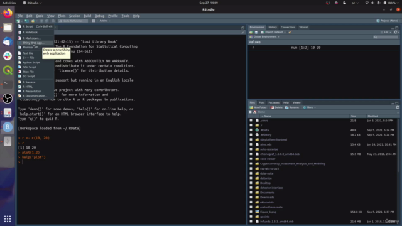Click the refresh icon in Files pane
This screenshot has height=226, width=402.
[398, 107]
